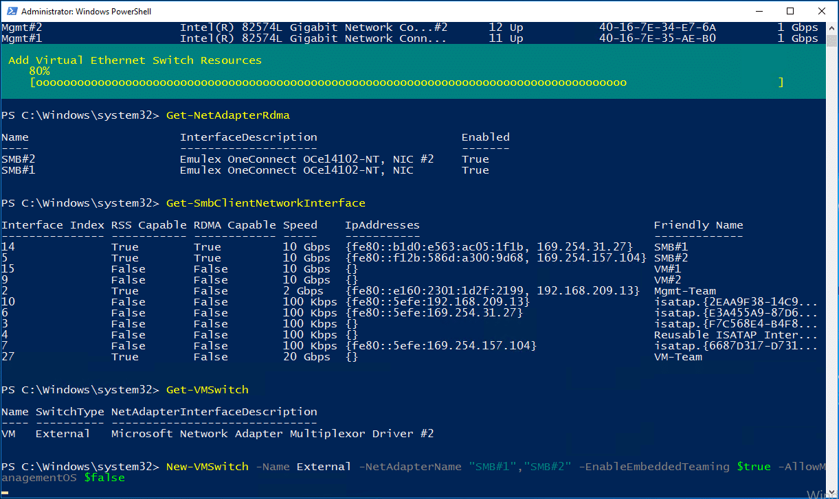Image resolution: width=839 pixels, height=499 pixels.
Task: Click the 'Interface Index' column header
Action: 53,225
